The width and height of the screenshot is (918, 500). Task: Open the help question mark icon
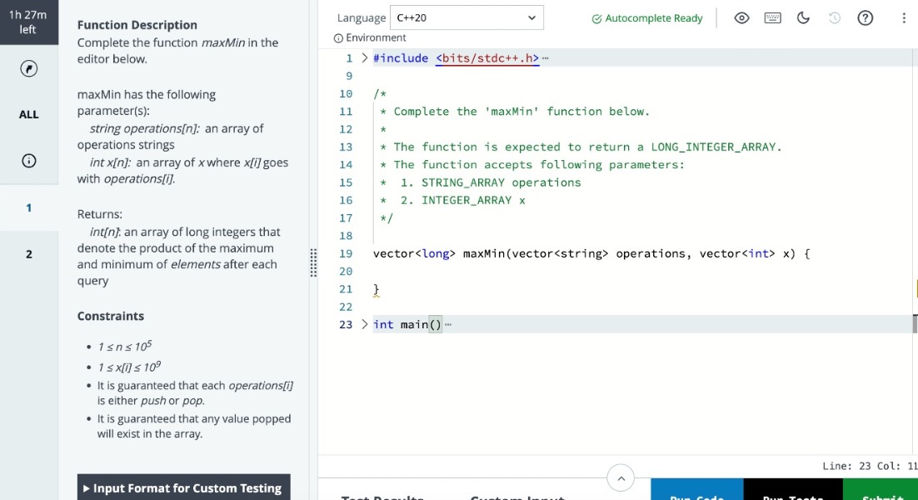point(865,18)
